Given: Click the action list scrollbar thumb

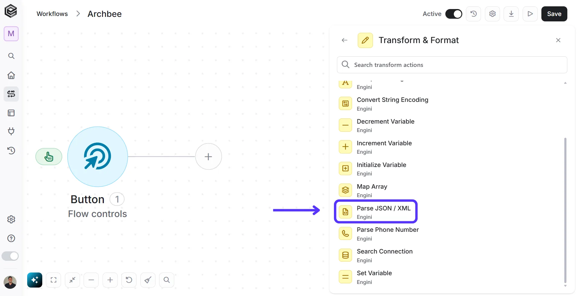Looking at the screenshot, I should 565,210.
